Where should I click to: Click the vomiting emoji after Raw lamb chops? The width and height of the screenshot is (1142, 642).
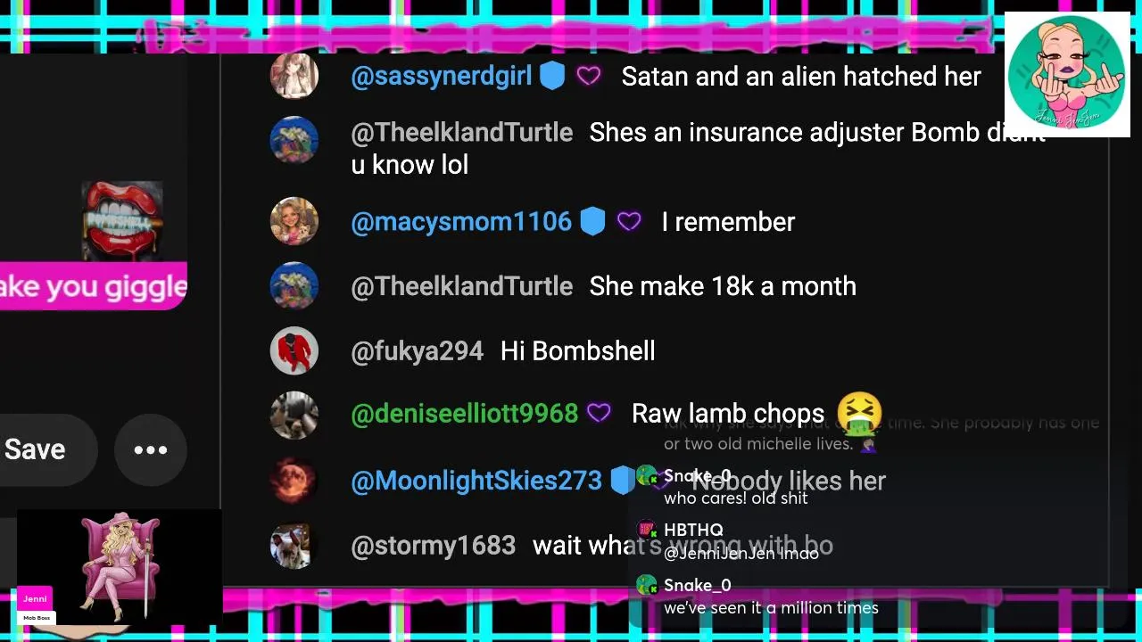pos(860,414)
